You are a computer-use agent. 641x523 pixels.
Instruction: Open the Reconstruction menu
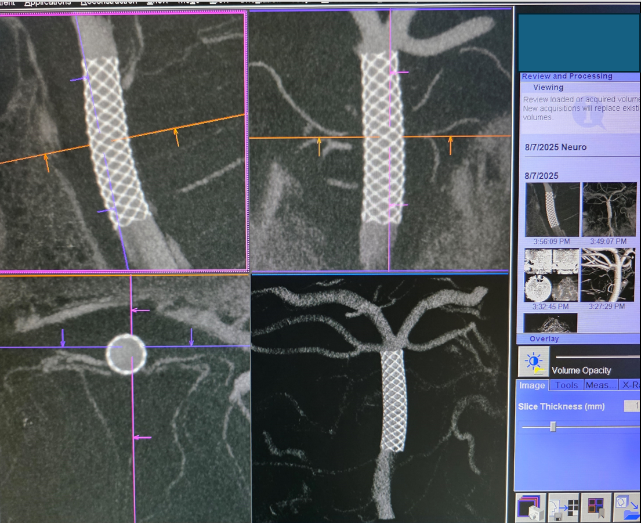(x=108, y=2)
